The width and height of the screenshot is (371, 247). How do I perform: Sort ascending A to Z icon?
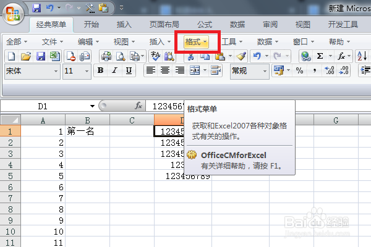(x=362, y=56)
